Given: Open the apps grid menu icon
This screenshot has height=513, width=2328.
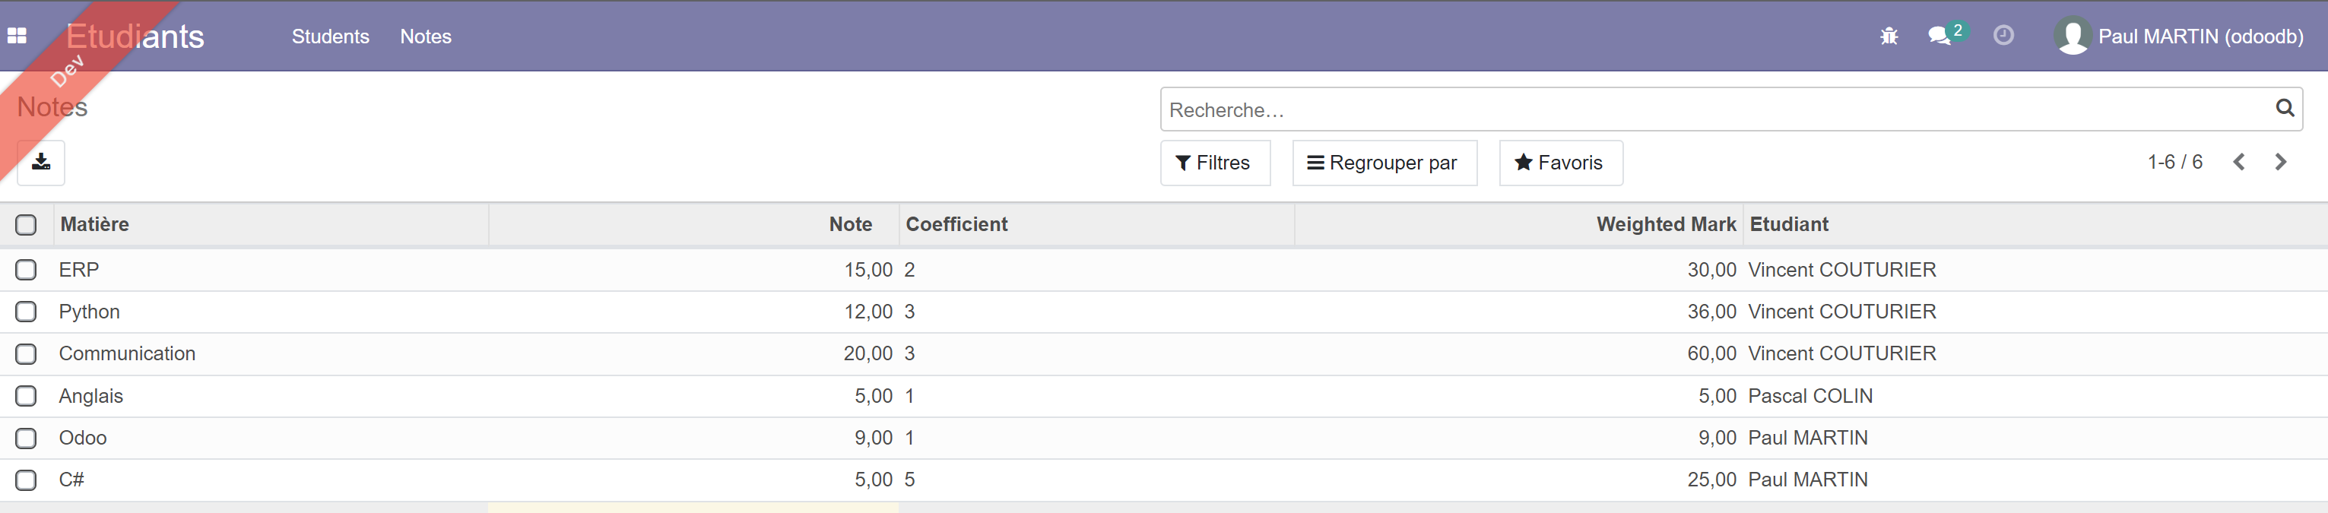Looking at the screenshot, I should (x=17, y=36).
